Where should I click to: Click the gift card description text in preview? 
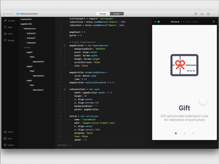184,118
